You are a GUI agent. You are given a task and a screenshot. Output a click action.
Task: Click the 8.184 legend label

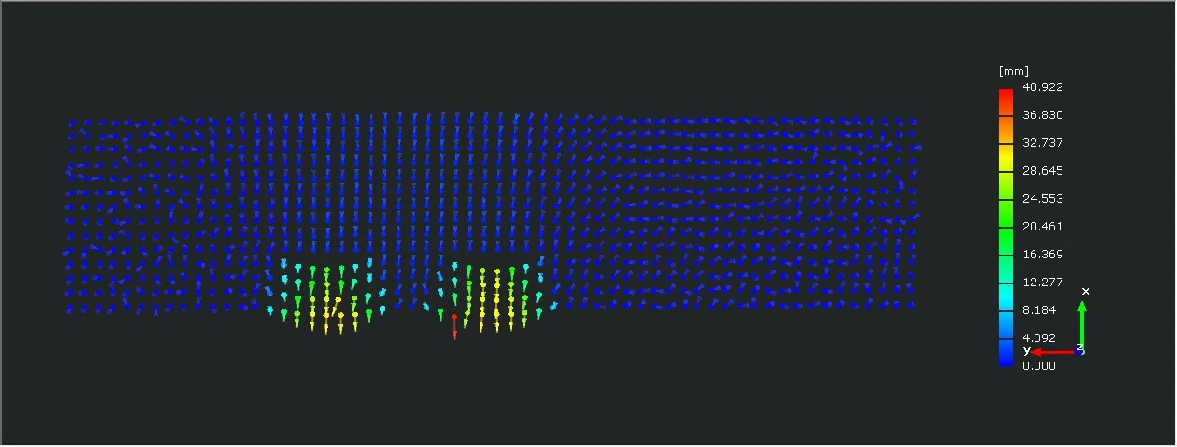(x=1040, y=310)
